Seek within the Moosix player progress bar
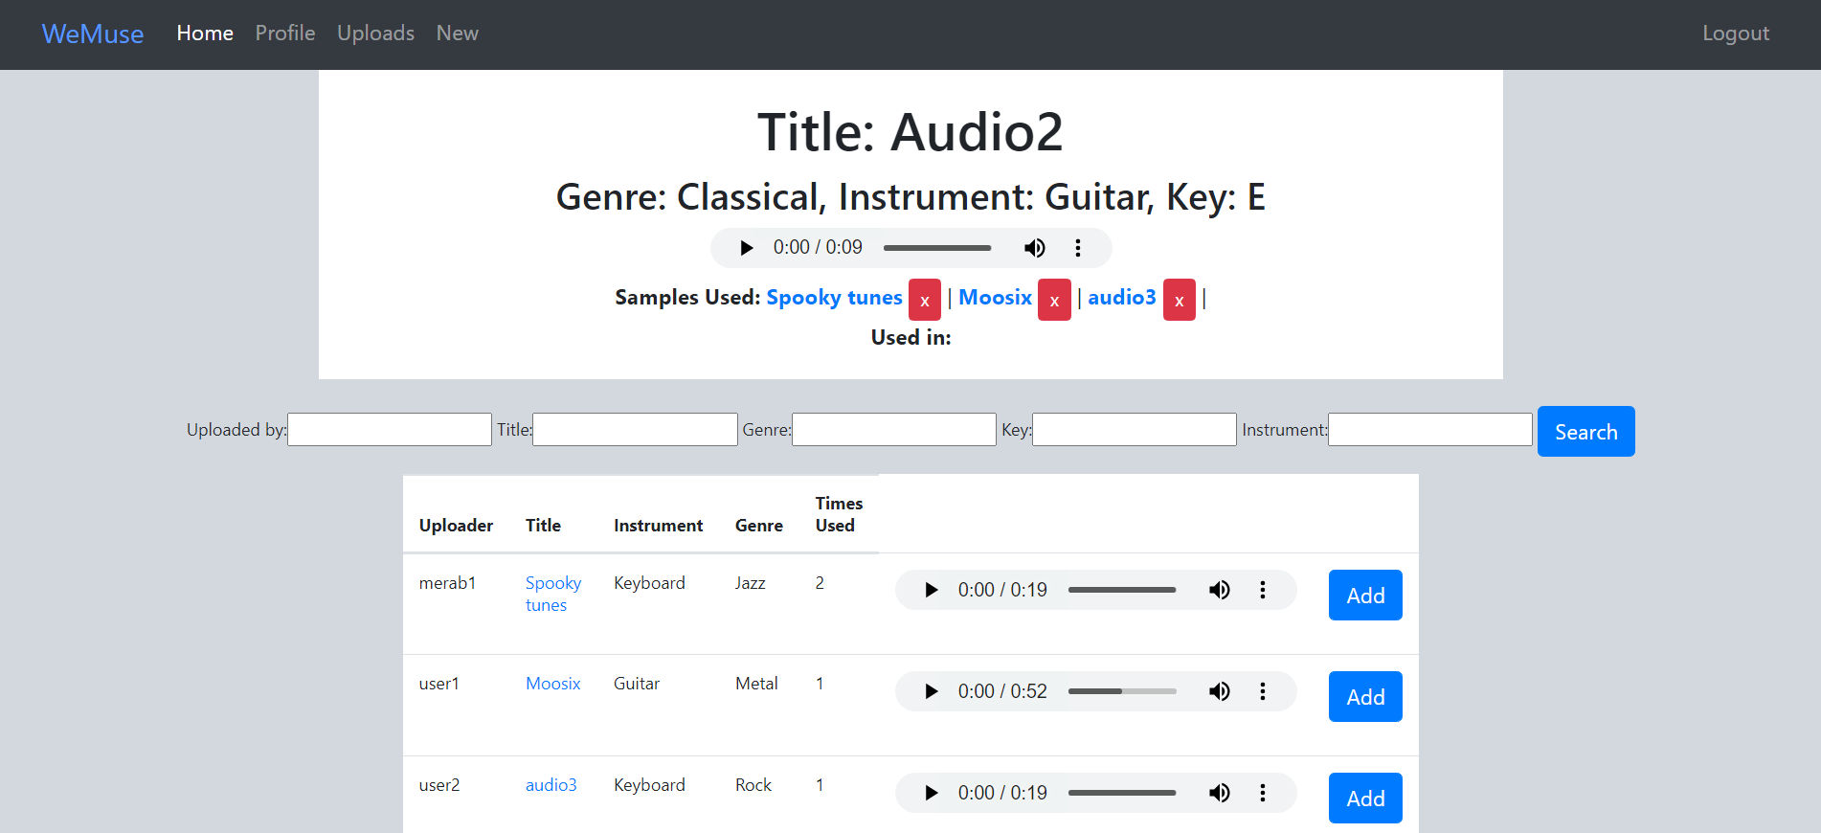The width and height of the screenshot is (1821, 833). tap(1120, 690)
